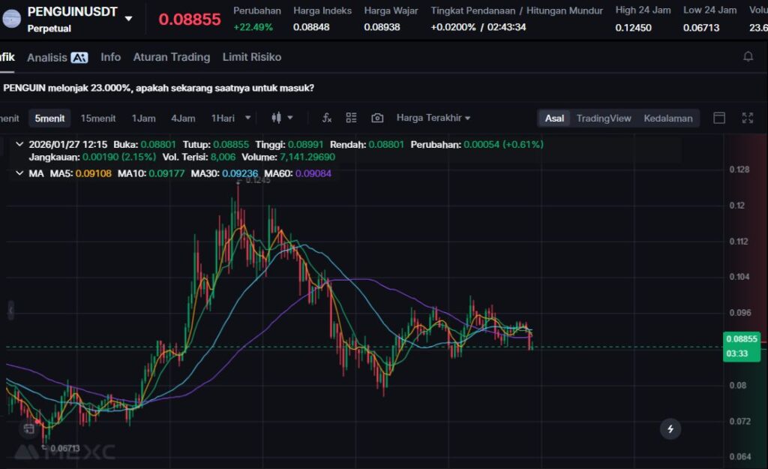The image size is (768, 469).
Task: Open the Harga Terakhir price dropdown
Action: click(433, 118)
